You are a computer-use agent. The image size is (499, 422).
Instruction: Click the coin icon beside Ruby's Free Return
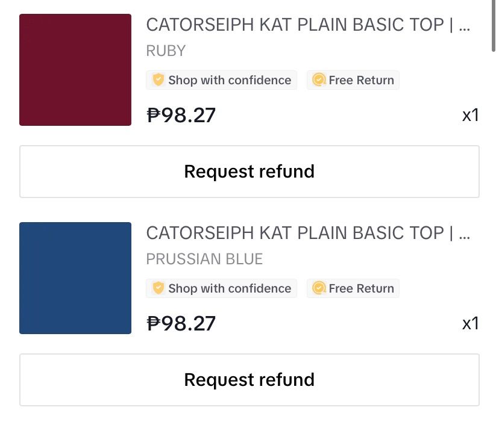pos(319,79)
